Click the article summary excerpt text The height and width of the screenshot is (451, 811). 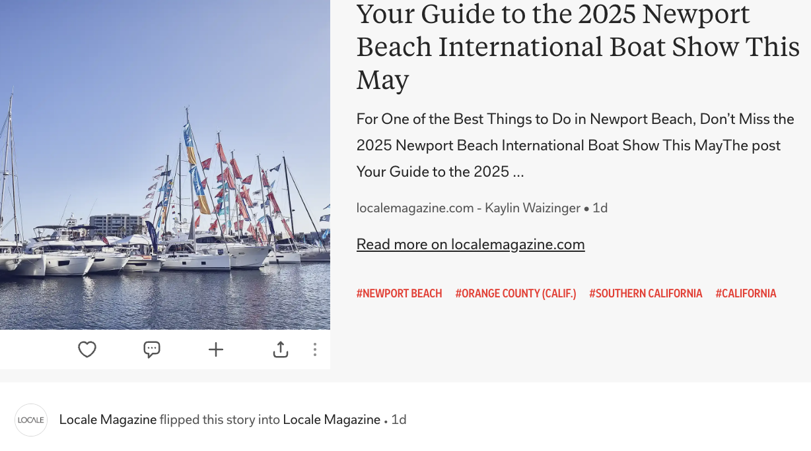click(x=575, y=145)
